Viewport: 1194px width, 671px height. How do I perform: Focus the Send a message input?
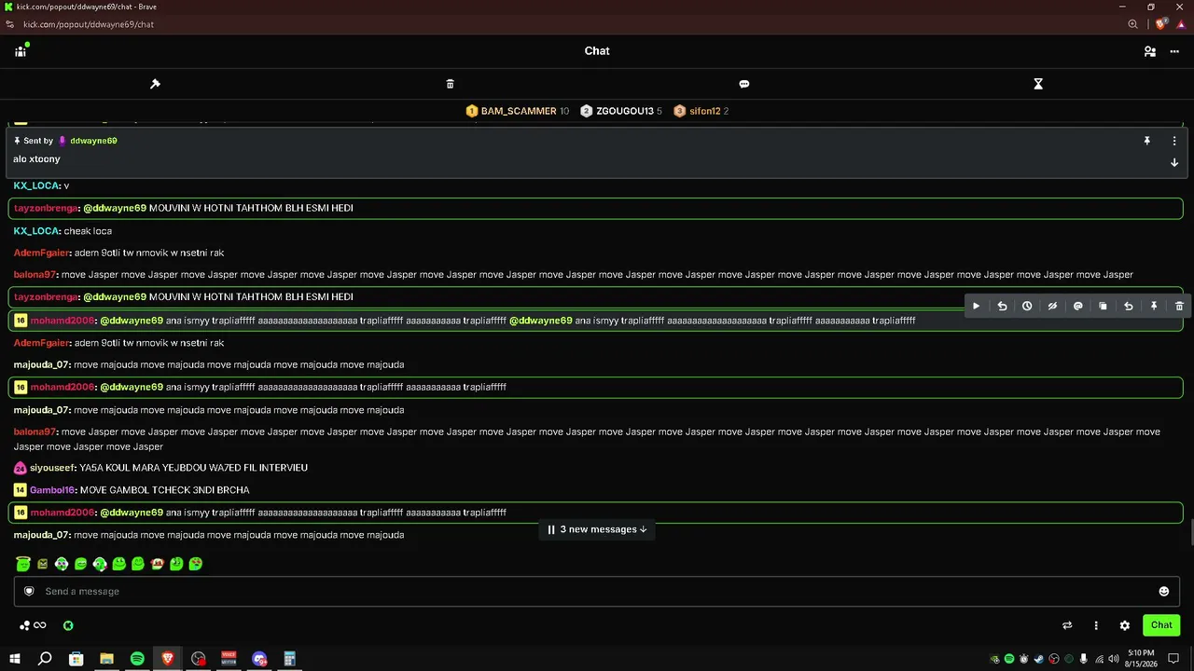[597, 591]
